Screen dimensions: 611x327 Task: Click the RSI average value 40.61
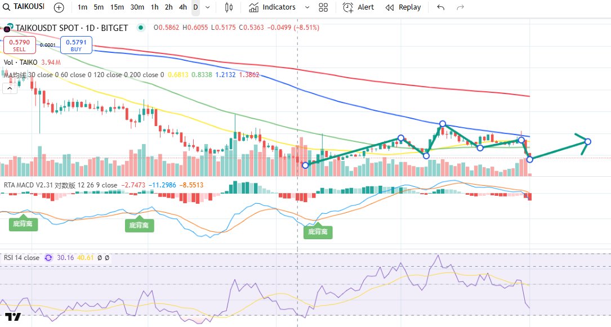coord(86,258)
